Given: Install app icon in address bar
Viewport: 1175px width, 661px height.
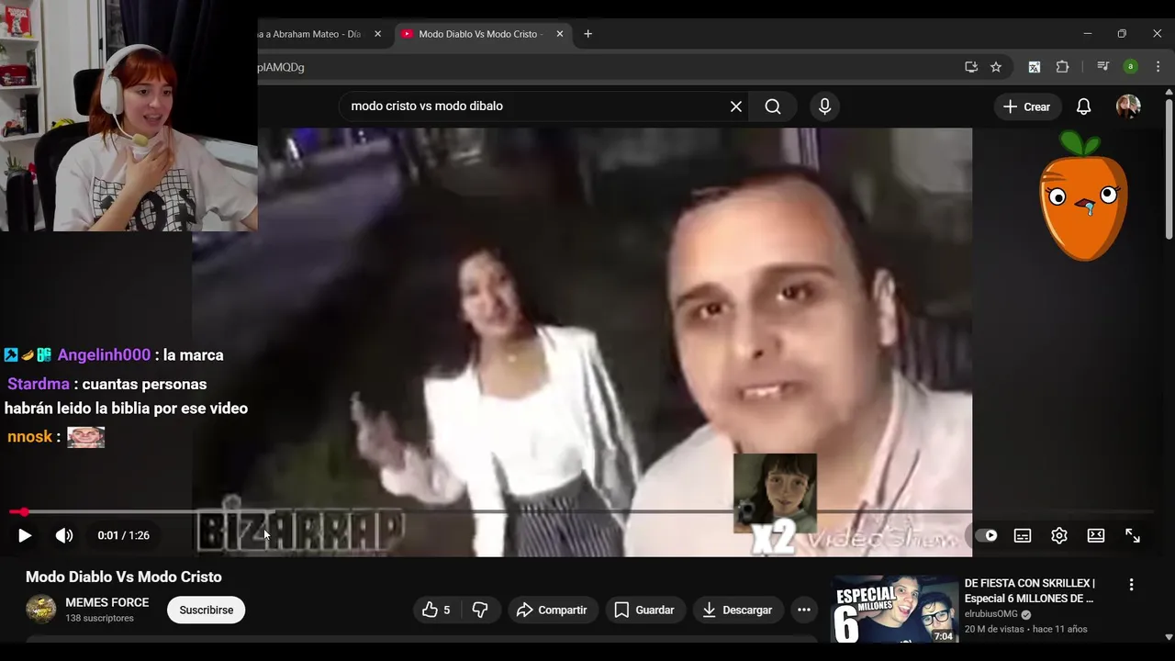Looking at the screenshot, I should [x=971, y=67].
